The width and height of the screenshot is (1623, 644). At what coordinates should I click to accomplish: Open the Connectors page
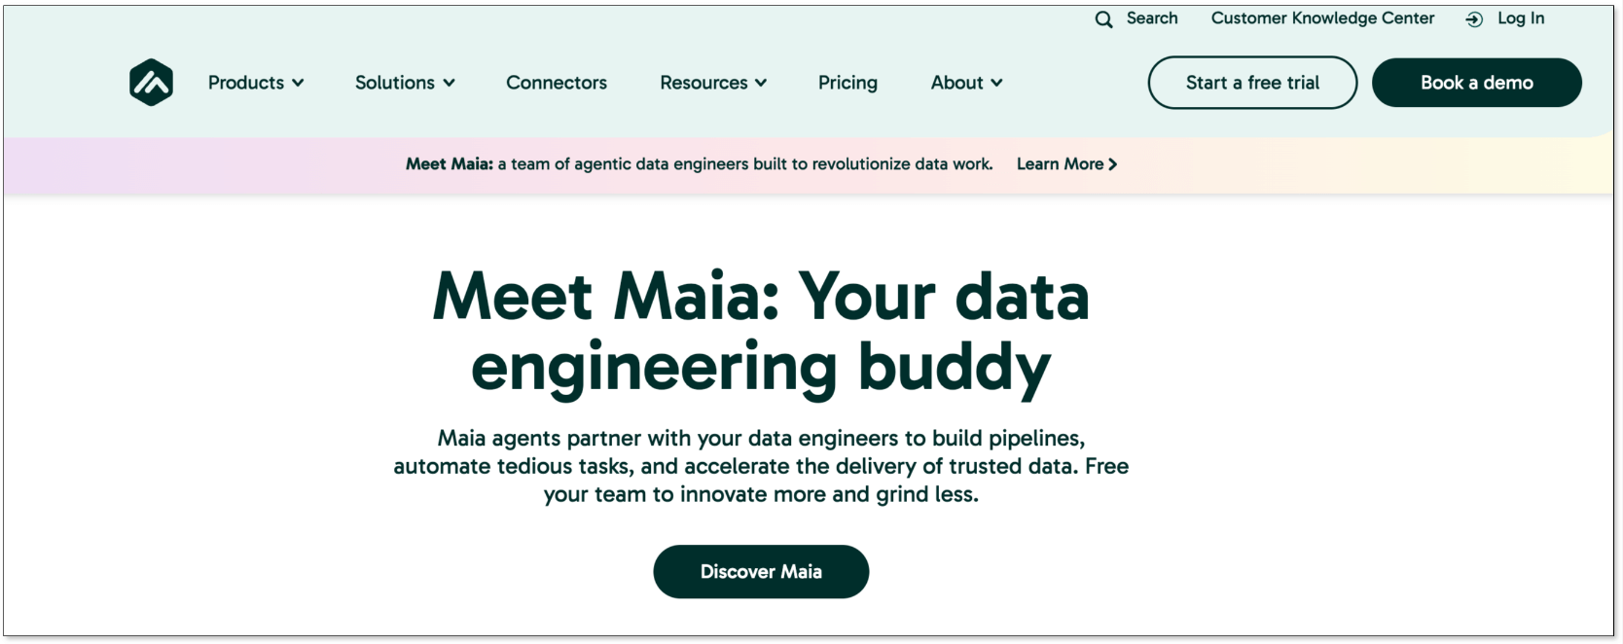click(x=556, y=83)
